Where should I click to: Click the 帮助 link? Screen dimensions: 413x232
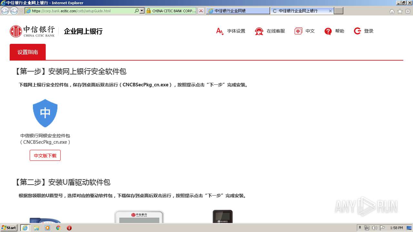[340, 31]
